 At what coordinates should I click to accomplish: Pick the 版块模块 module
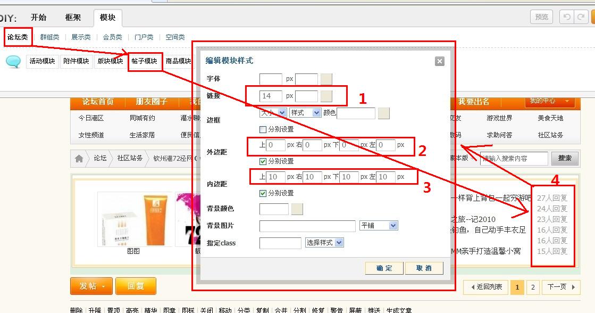point(110,61)
